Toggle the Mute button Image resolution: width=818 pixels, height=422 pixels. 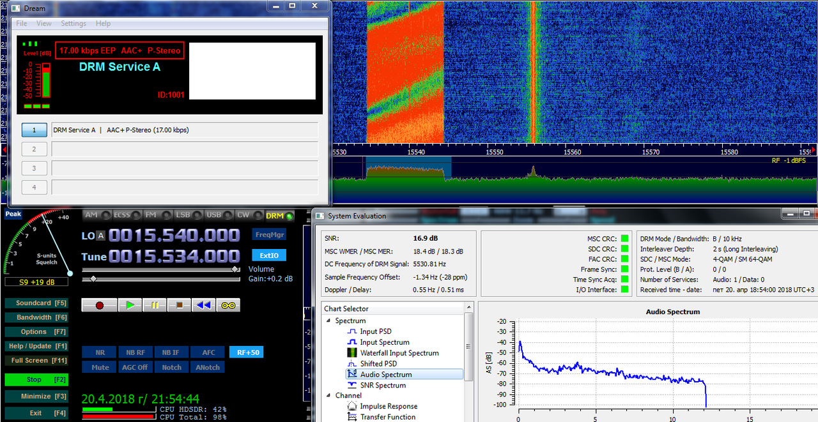click(100, 368)
